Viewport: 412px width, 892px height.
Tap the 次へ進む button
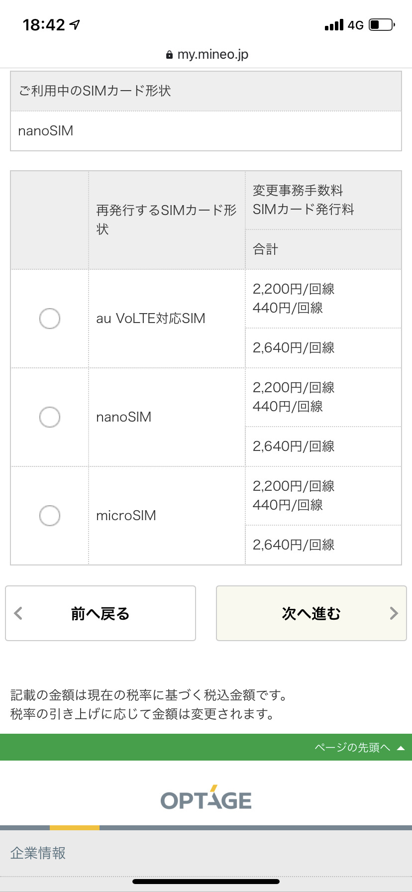click(x=311, y=613)
